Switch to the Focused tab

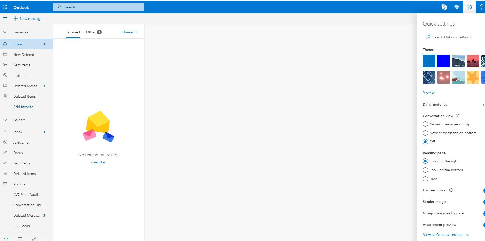(x=73, y=32)
